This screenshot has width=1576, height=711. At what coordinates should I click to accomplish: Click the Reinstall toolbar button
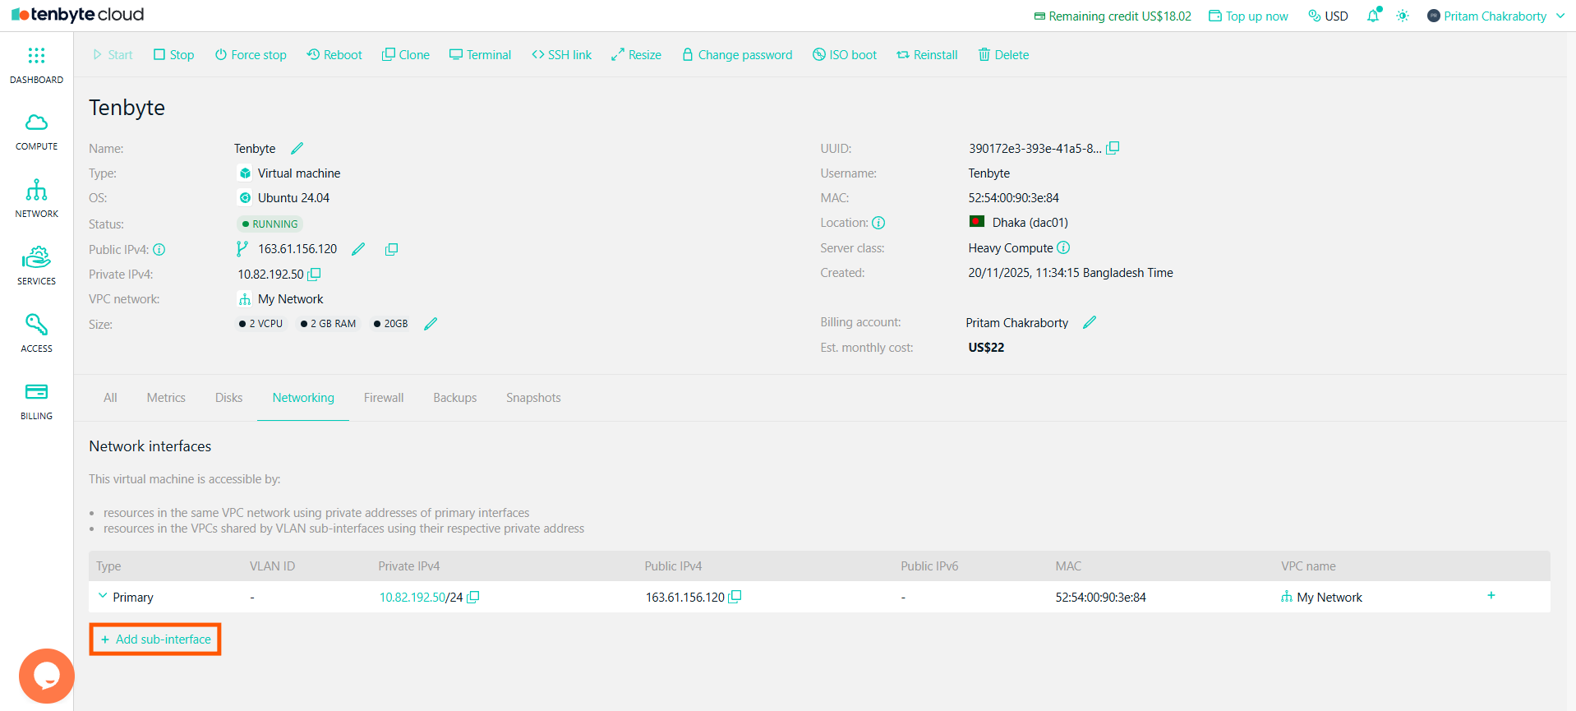point(927,54)
